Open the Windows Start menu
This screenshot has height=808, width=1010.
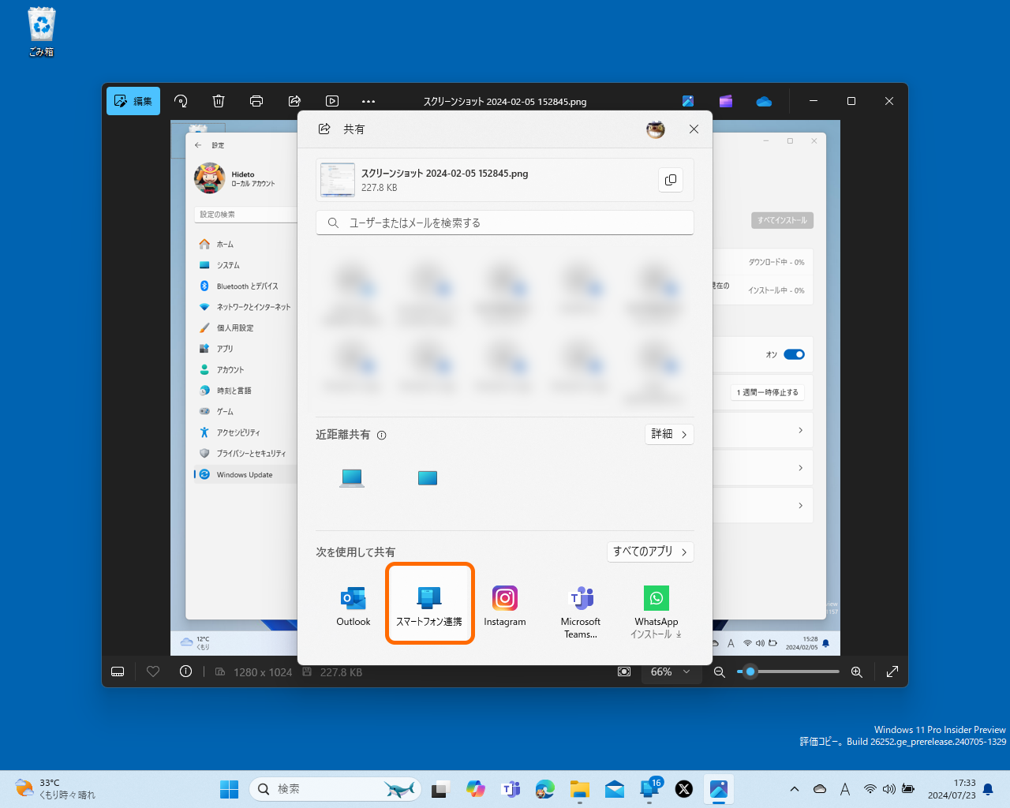229,788
